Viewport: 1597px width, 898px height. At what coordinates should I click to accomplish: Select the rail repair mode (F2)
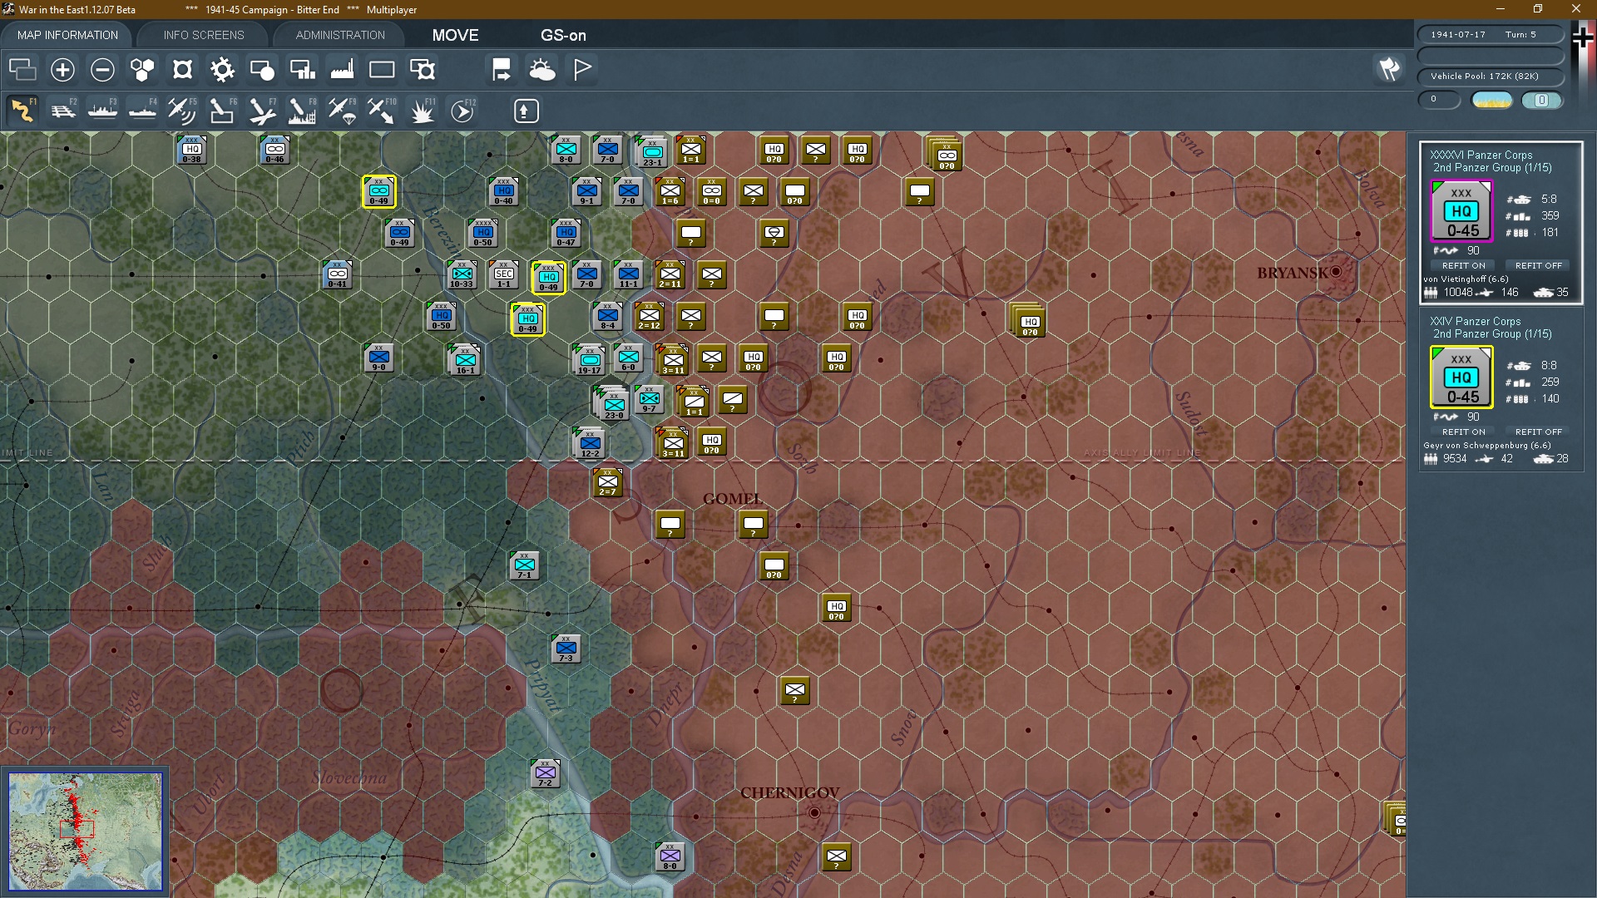click(63, 111)
